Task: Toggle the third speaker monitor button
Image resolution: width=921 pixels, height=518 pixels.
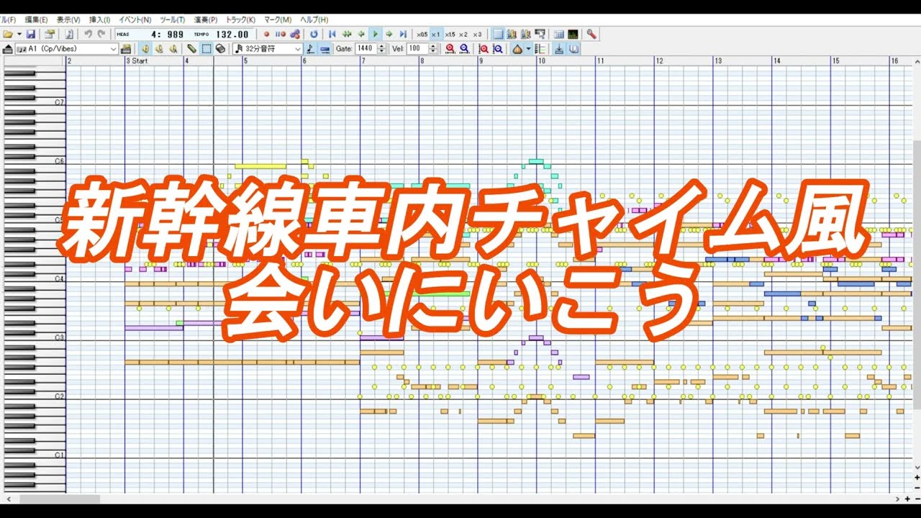Action: pos(173,48)
